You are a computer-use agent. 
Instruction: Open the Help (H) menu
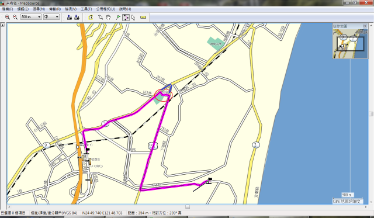[x=125, y=9]
